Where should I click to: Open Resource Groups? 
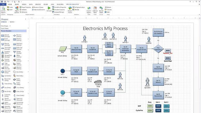pos(38,7)
